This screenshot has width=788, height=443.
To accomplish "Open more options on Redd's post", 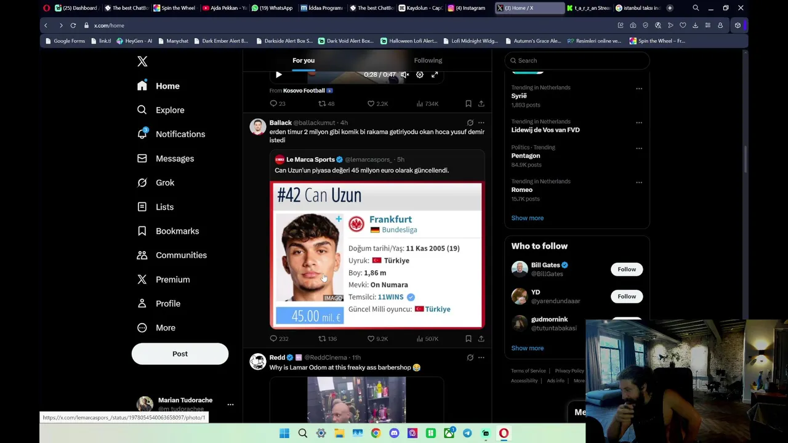I will tap(481, 357).
